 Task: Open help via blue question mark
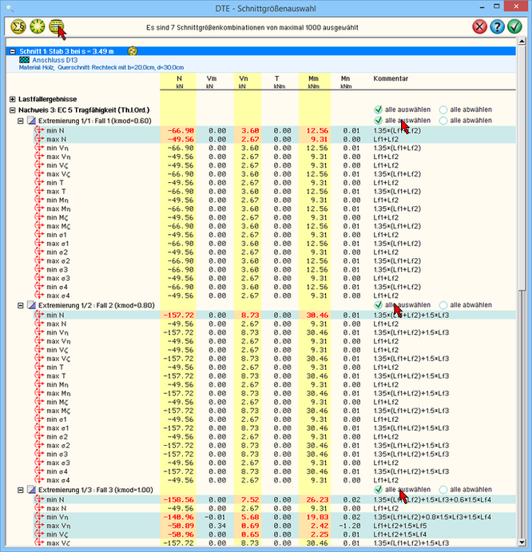[498, 26]
